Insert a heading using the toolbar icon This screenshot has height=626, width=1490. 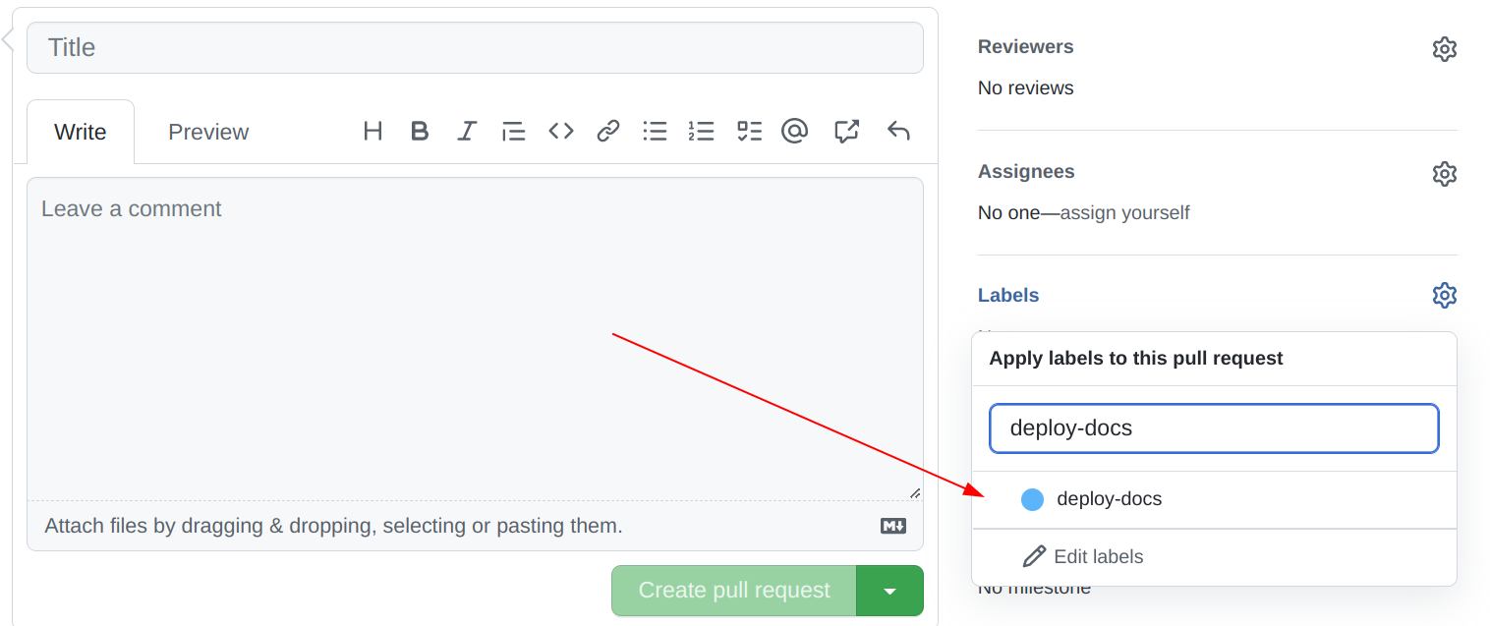[x=372, y=131]
